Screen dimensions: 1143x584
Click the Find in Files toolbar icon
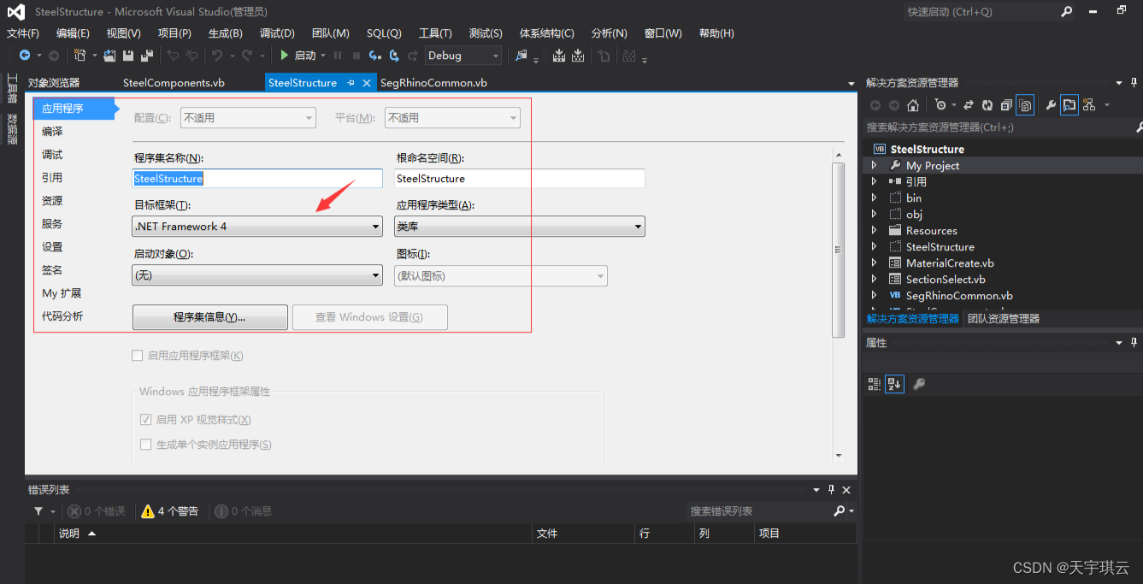521,56
